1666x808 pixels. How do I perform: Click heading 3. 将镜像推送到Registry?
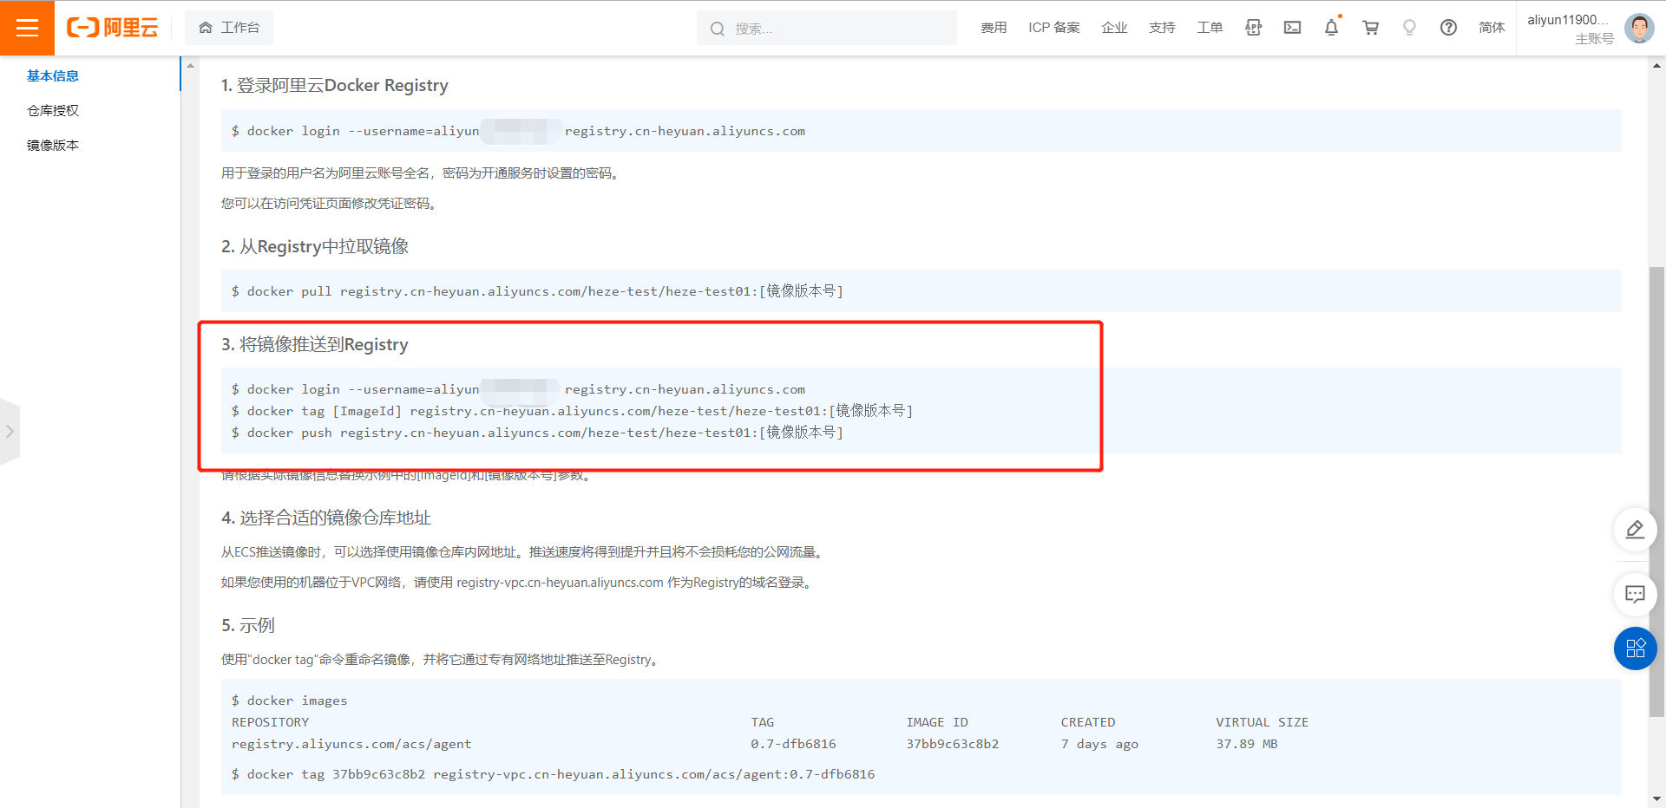pos(315,344)
